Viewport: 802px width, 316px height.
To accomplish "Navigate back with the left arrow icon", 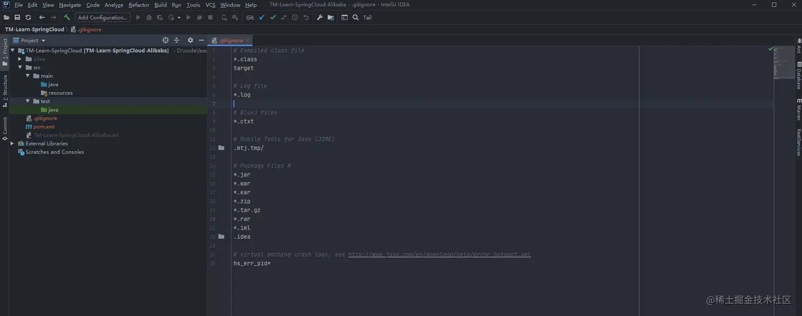I will (42, 17).
